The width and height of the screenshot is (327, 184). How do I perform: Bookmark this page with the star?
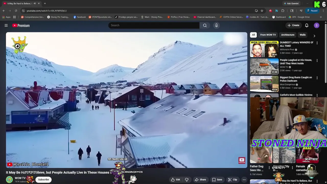coord(262,11)
